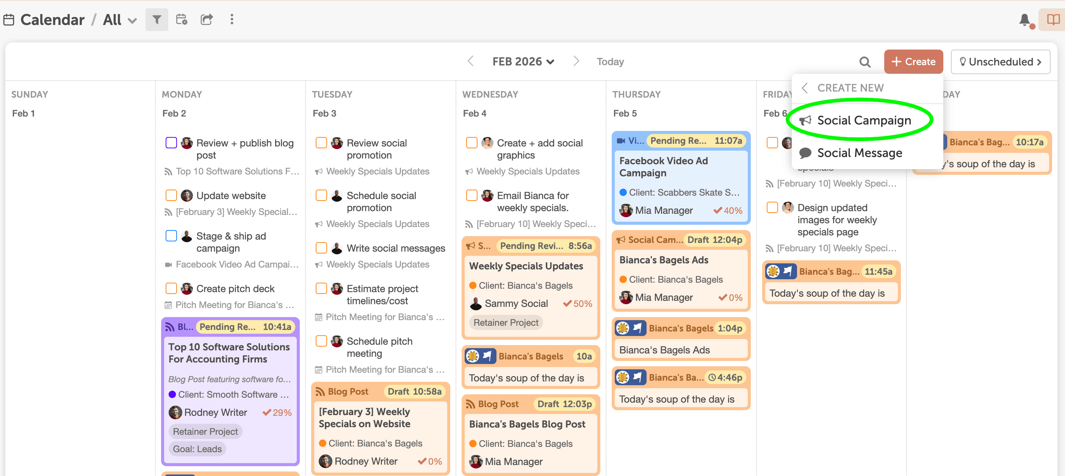Select Social Campaign from Create New menu
This screenshot has width=1065, height=476.
point(864,121)
